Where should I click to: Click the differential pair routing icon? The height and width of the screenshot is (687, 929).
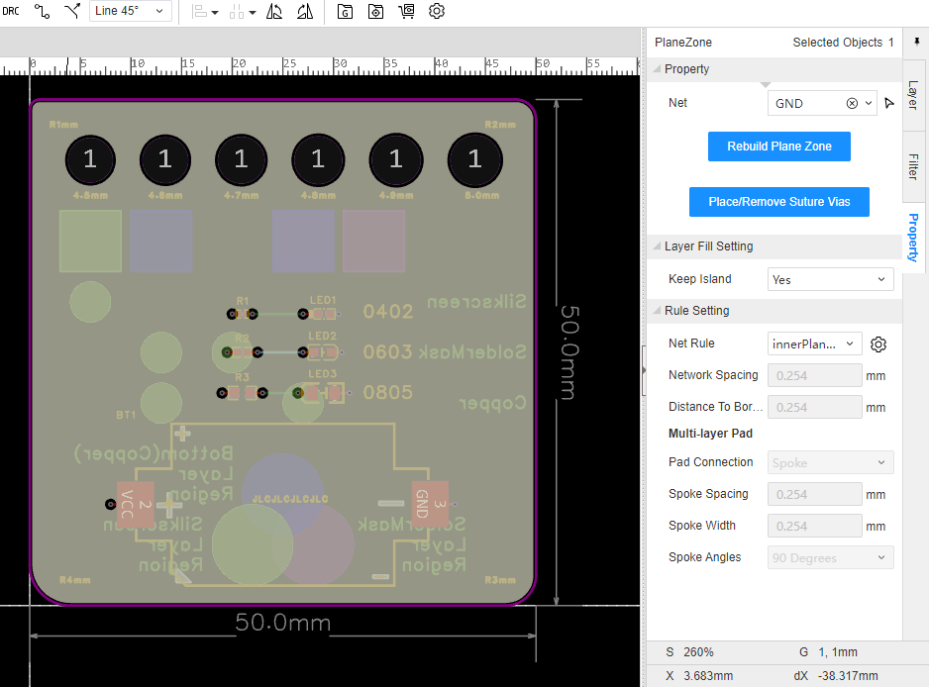click(72, 12)
